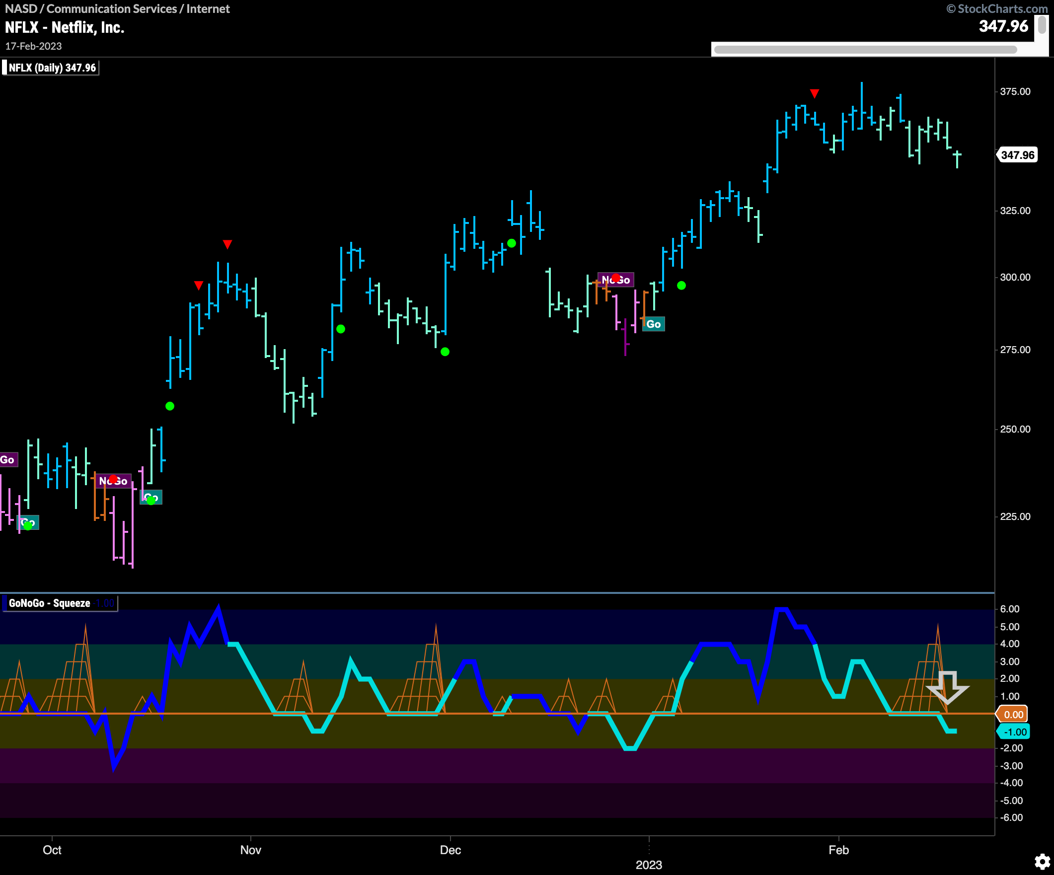Click the 6.00 oscillator axis label
The image size is (1054, 875).
tap(1010, 609)
